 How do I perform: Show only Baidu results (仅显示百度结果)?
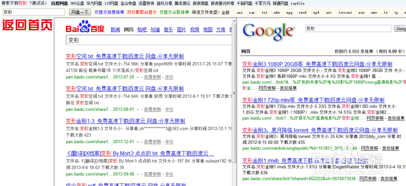109,13
